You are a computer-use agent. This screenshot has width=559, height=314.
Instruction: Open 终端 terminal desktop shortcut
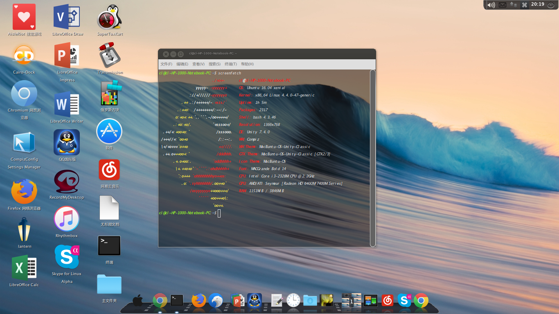109,246
